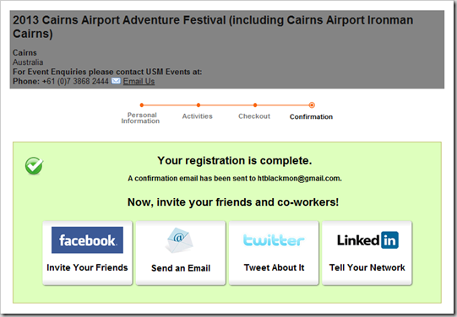Click the Activities progress dot

click(x=199, y=105)
